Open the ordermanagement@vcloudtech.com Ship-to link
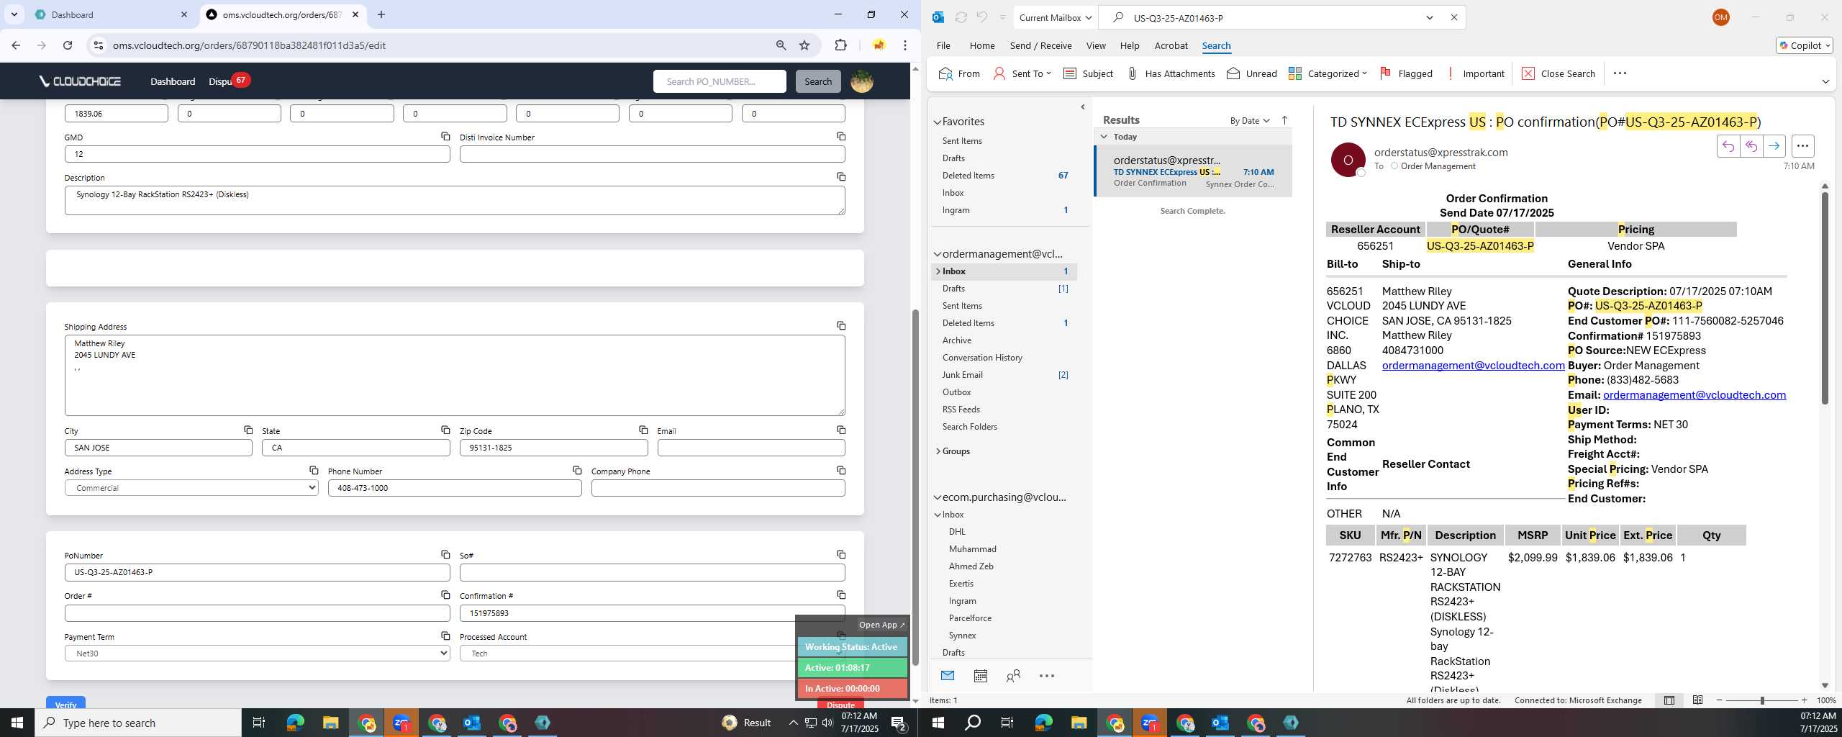The image size is (1842, 737). tap(1473, 365)
